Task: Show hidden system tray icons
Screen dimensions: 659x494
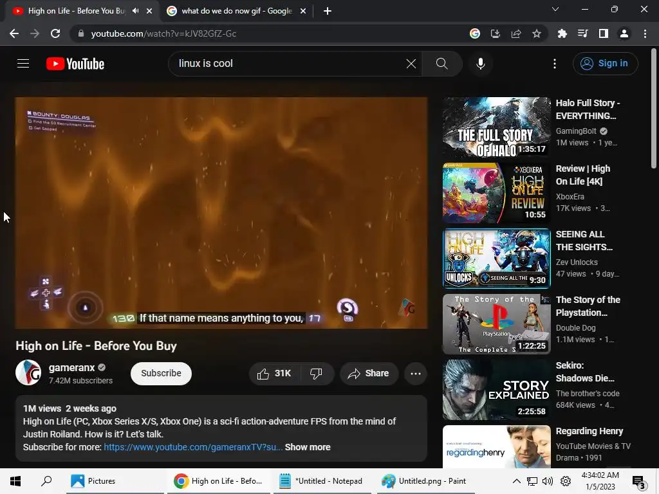Action: point(517,481)
